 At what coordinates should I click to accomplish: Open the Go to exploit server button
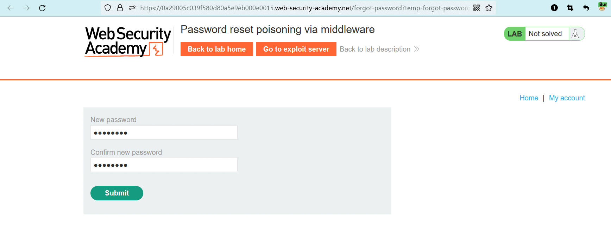296,49
